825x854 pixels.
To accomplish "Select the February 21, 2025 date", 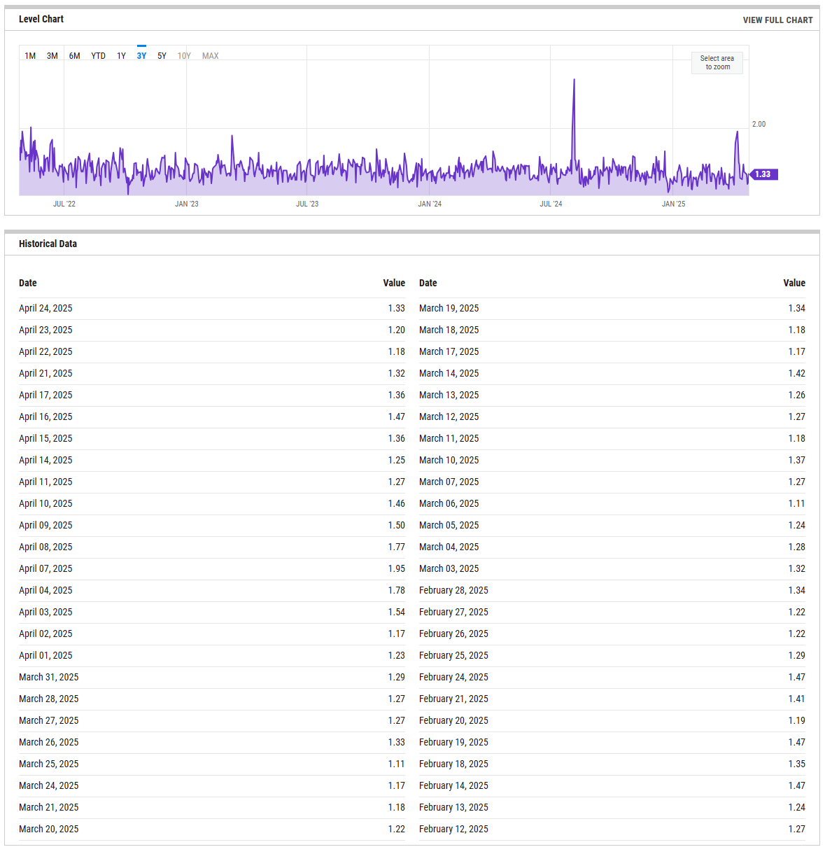I will tap(454, 699).
